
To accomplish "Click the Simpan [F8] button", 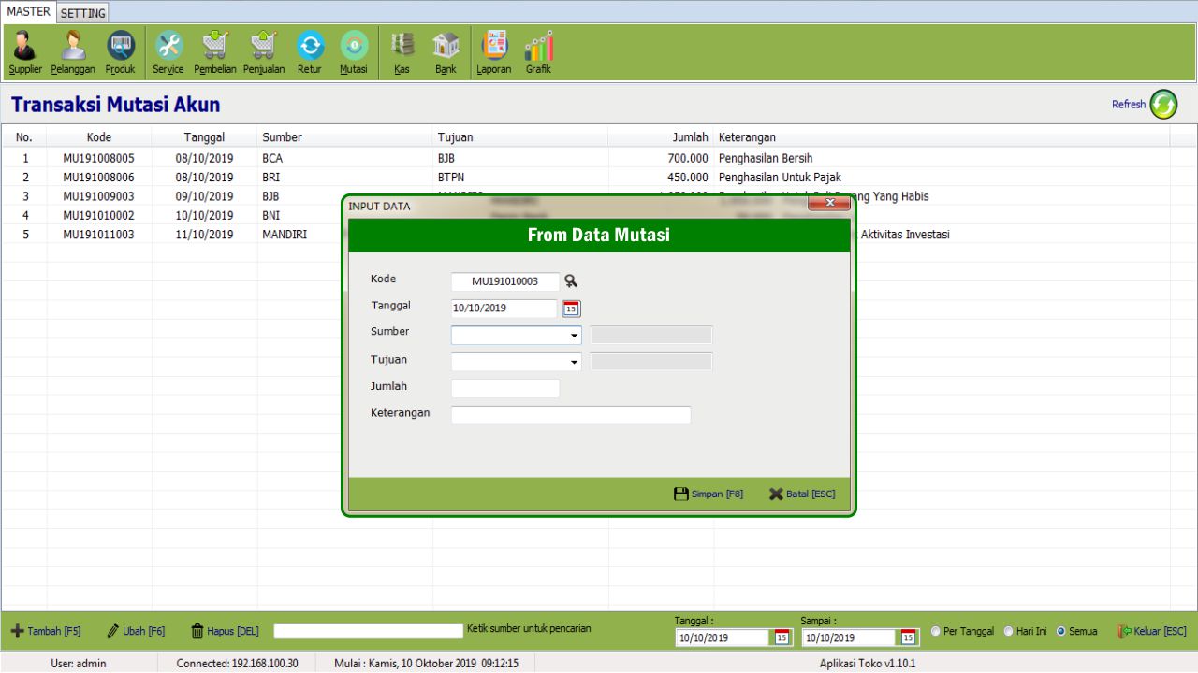I will [709, 494].
